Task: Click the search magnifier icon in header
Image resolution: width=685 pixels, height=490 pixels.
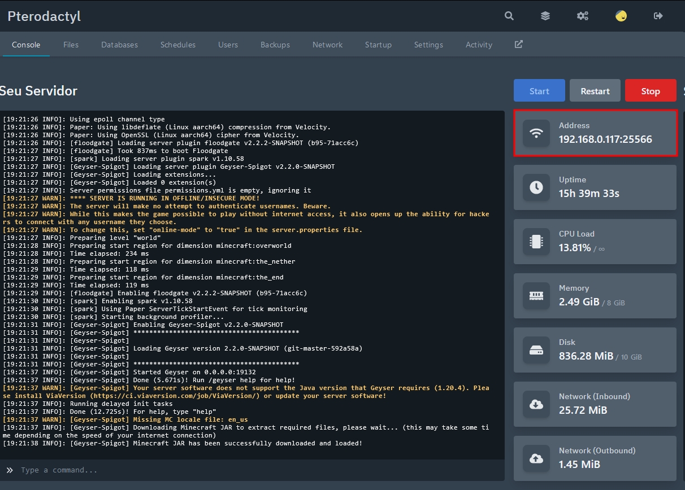Action: tap(509, 16)
